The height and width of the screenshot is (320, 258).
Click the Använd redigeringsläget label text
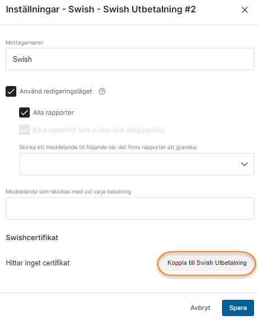click(x=56, y=91)
